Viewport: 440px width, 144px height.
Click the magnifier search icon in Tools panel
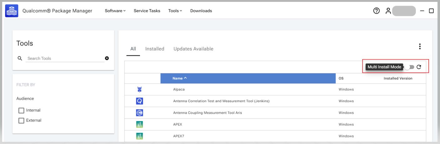pos(20,58)
